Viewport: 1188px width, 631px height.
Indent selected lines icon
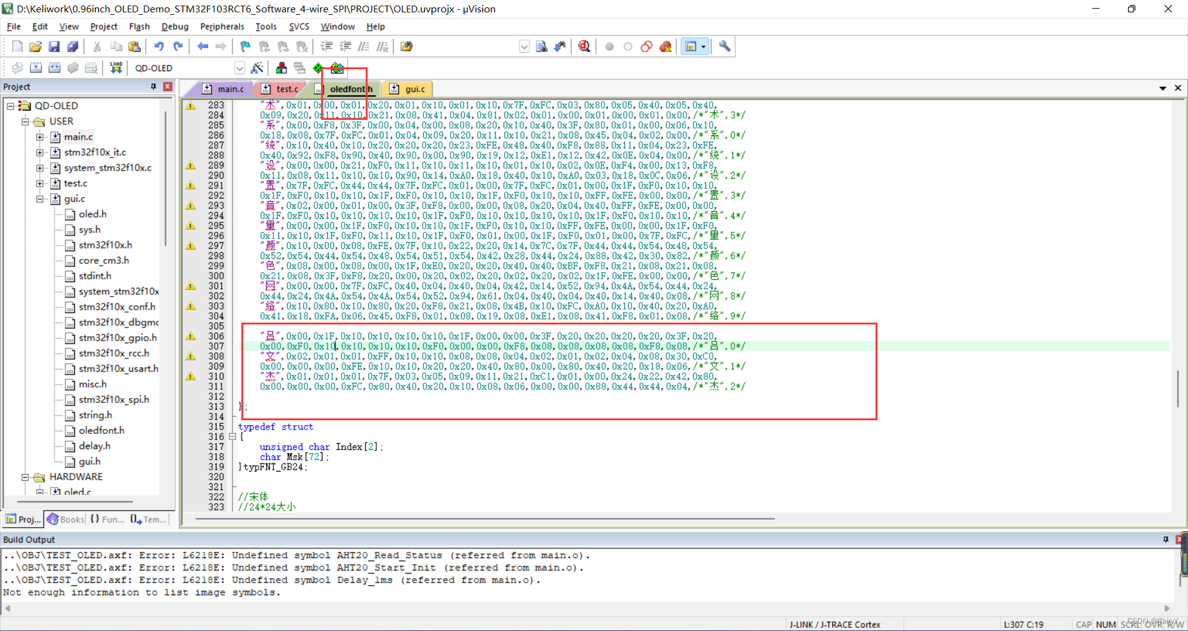pos(327,46)
